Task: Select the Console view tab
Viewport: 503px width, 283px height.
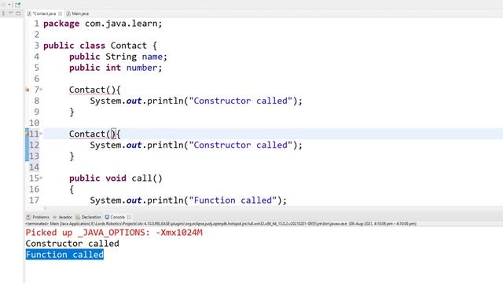Action: [117, 217]
